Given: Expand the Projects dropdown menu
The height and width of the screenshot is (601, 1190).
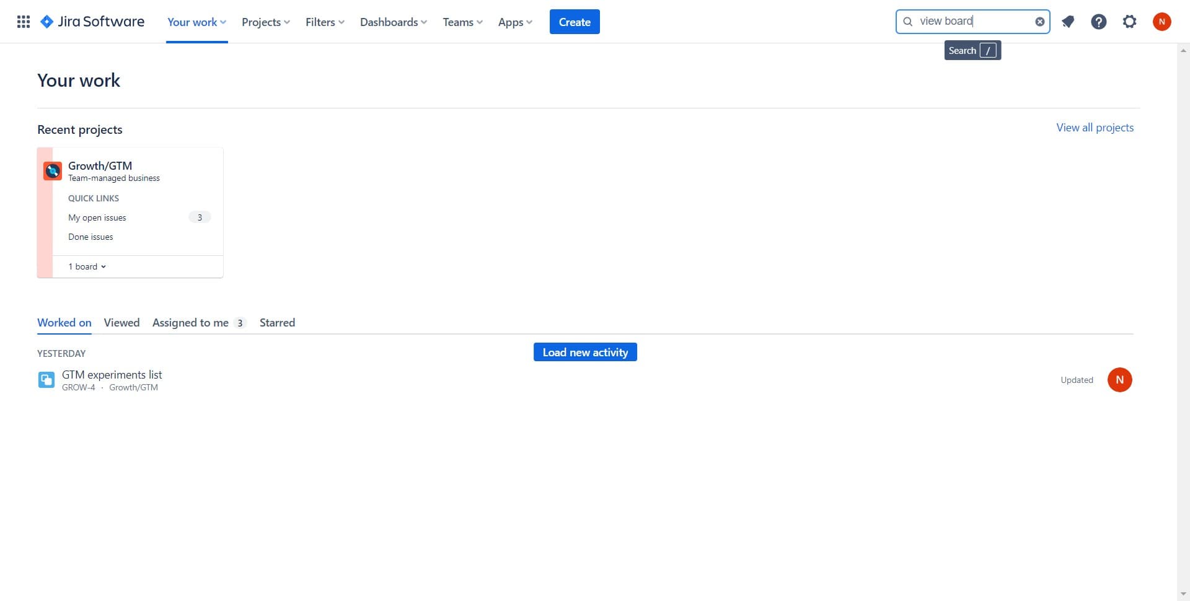Looking at the screenshot, I should (265, 22).
